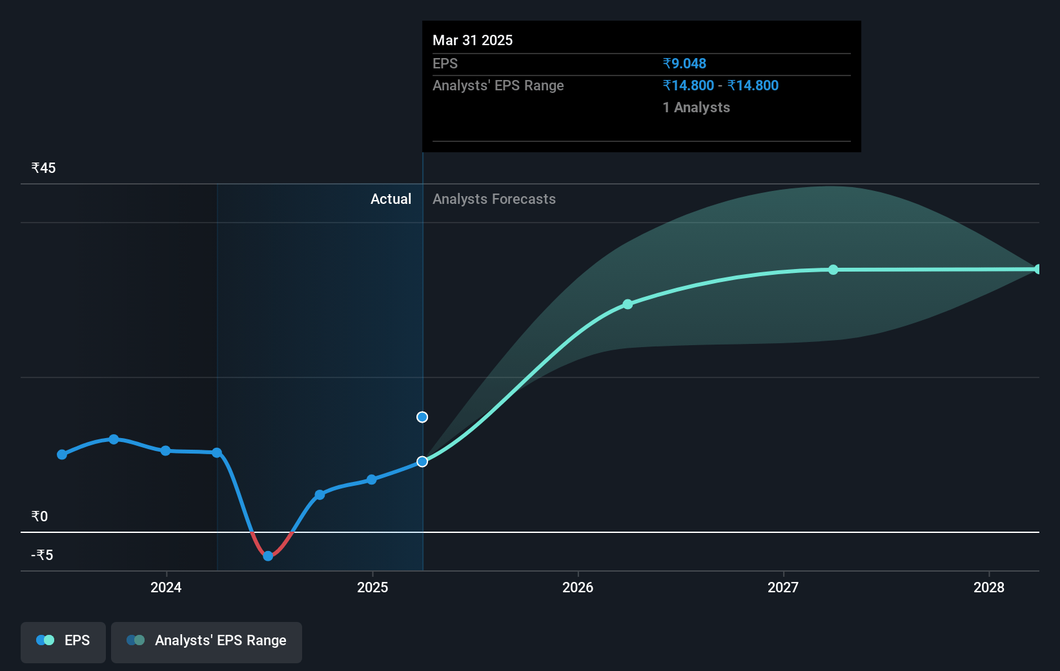The image size is (1060, 671).
Task: Click the 'EPS' row label in tooltip
Action: coord(445,64)
